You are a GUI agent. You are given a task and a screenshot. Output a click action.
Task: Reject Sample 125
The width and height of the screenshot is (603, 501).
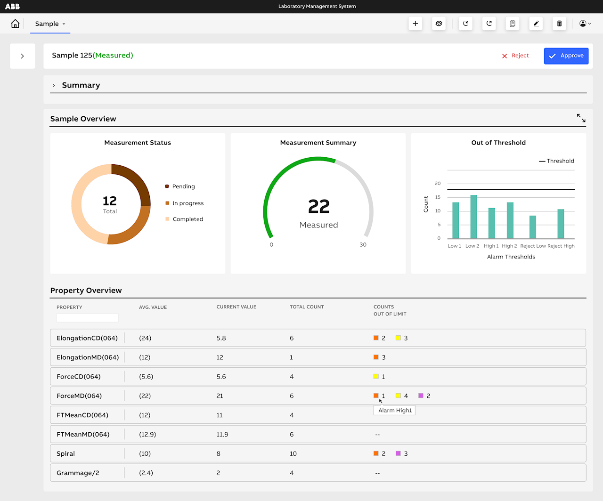pyautogui.click(x=515, y=56)
